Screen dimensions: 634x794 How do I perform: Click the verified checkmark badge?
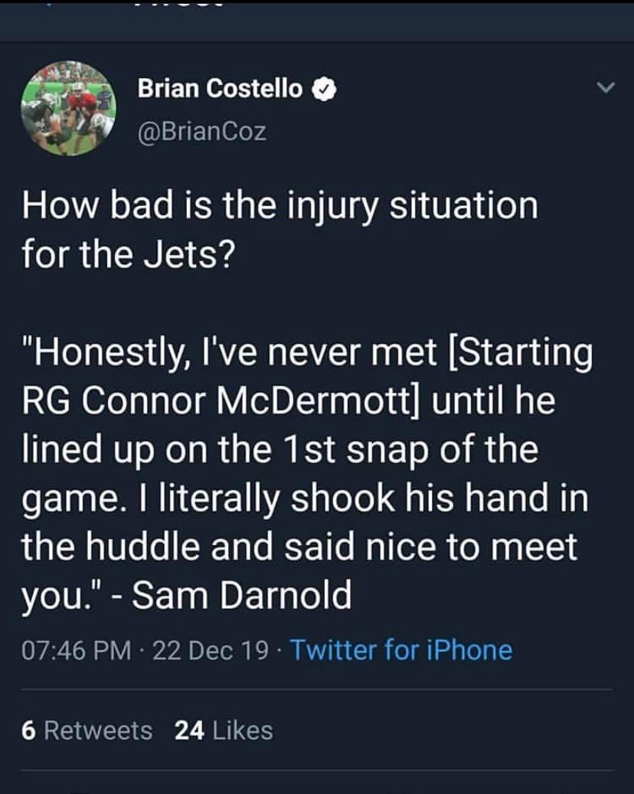325,90
